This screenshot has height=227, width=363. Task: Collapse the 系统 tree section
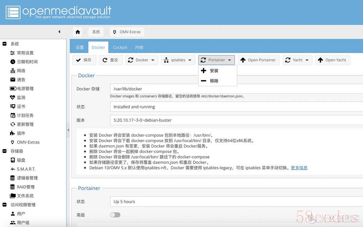4,44
